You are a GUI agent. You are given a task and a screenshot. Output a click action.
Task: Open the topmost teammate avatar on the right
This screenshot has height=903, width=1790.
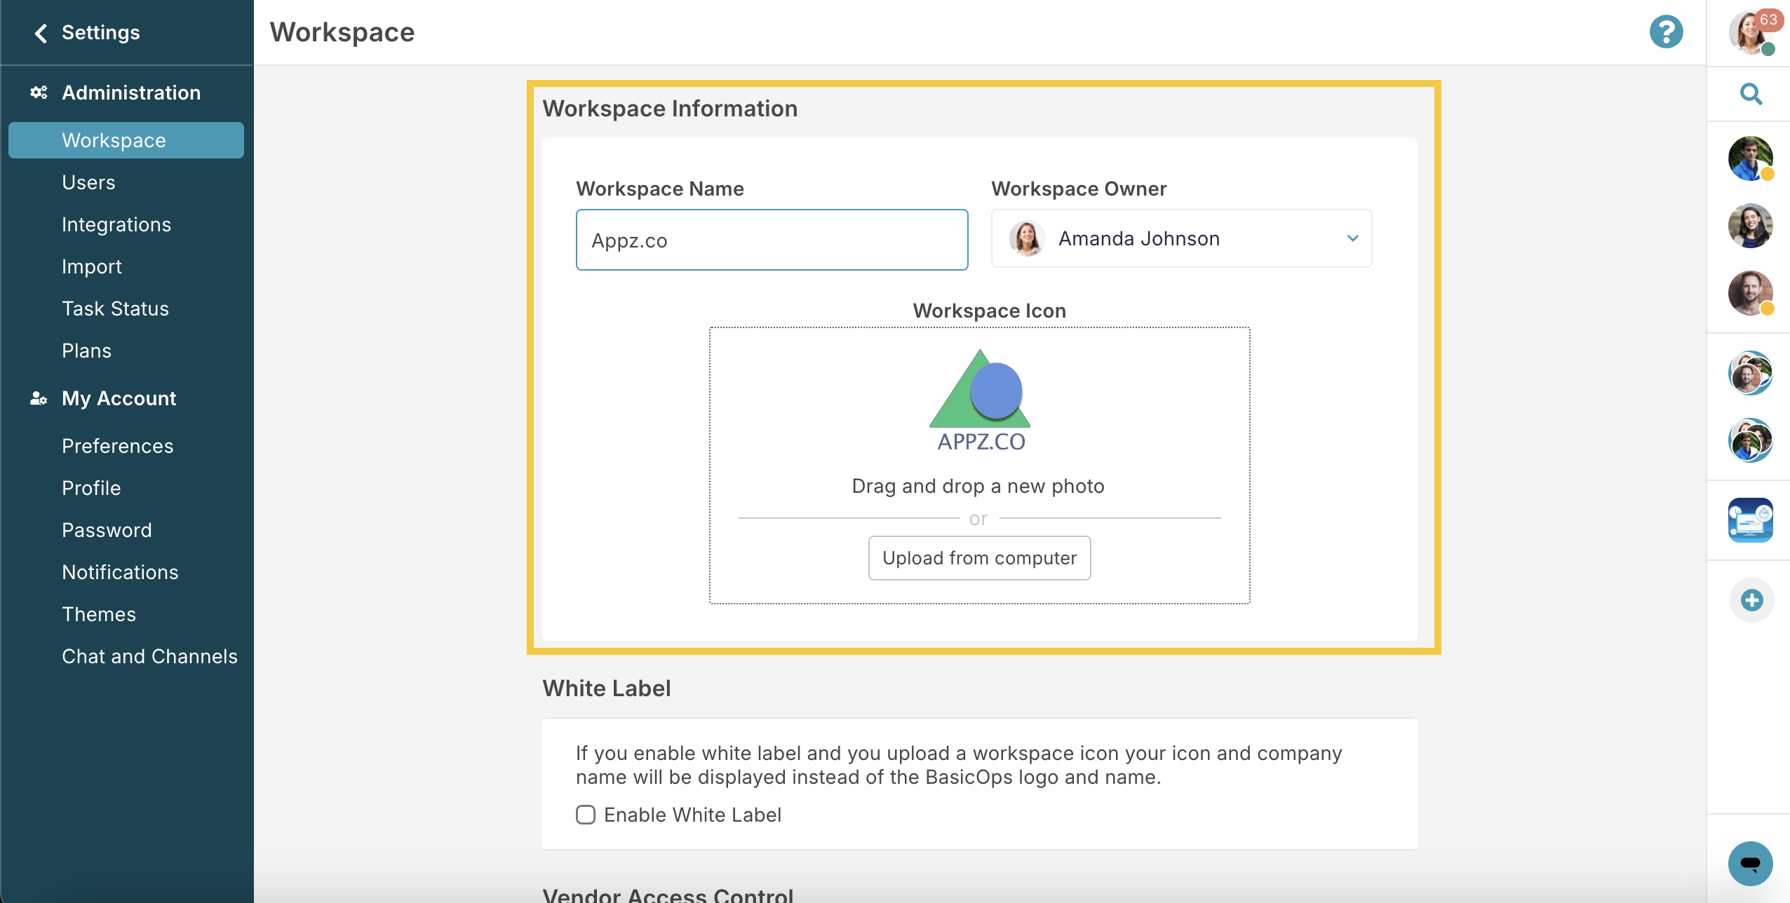pos(1751,158)
